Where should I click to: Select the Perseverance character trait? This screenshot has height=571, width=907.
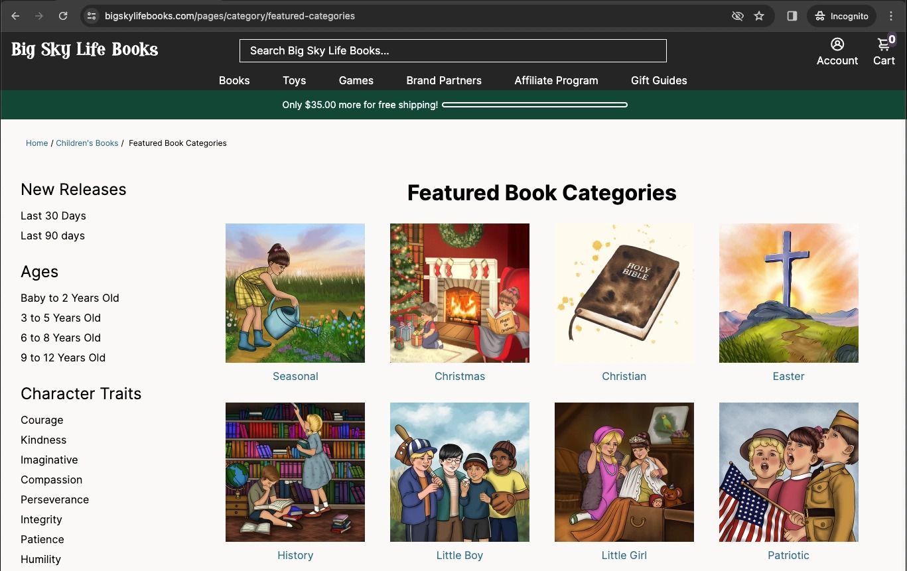point(54,499)
